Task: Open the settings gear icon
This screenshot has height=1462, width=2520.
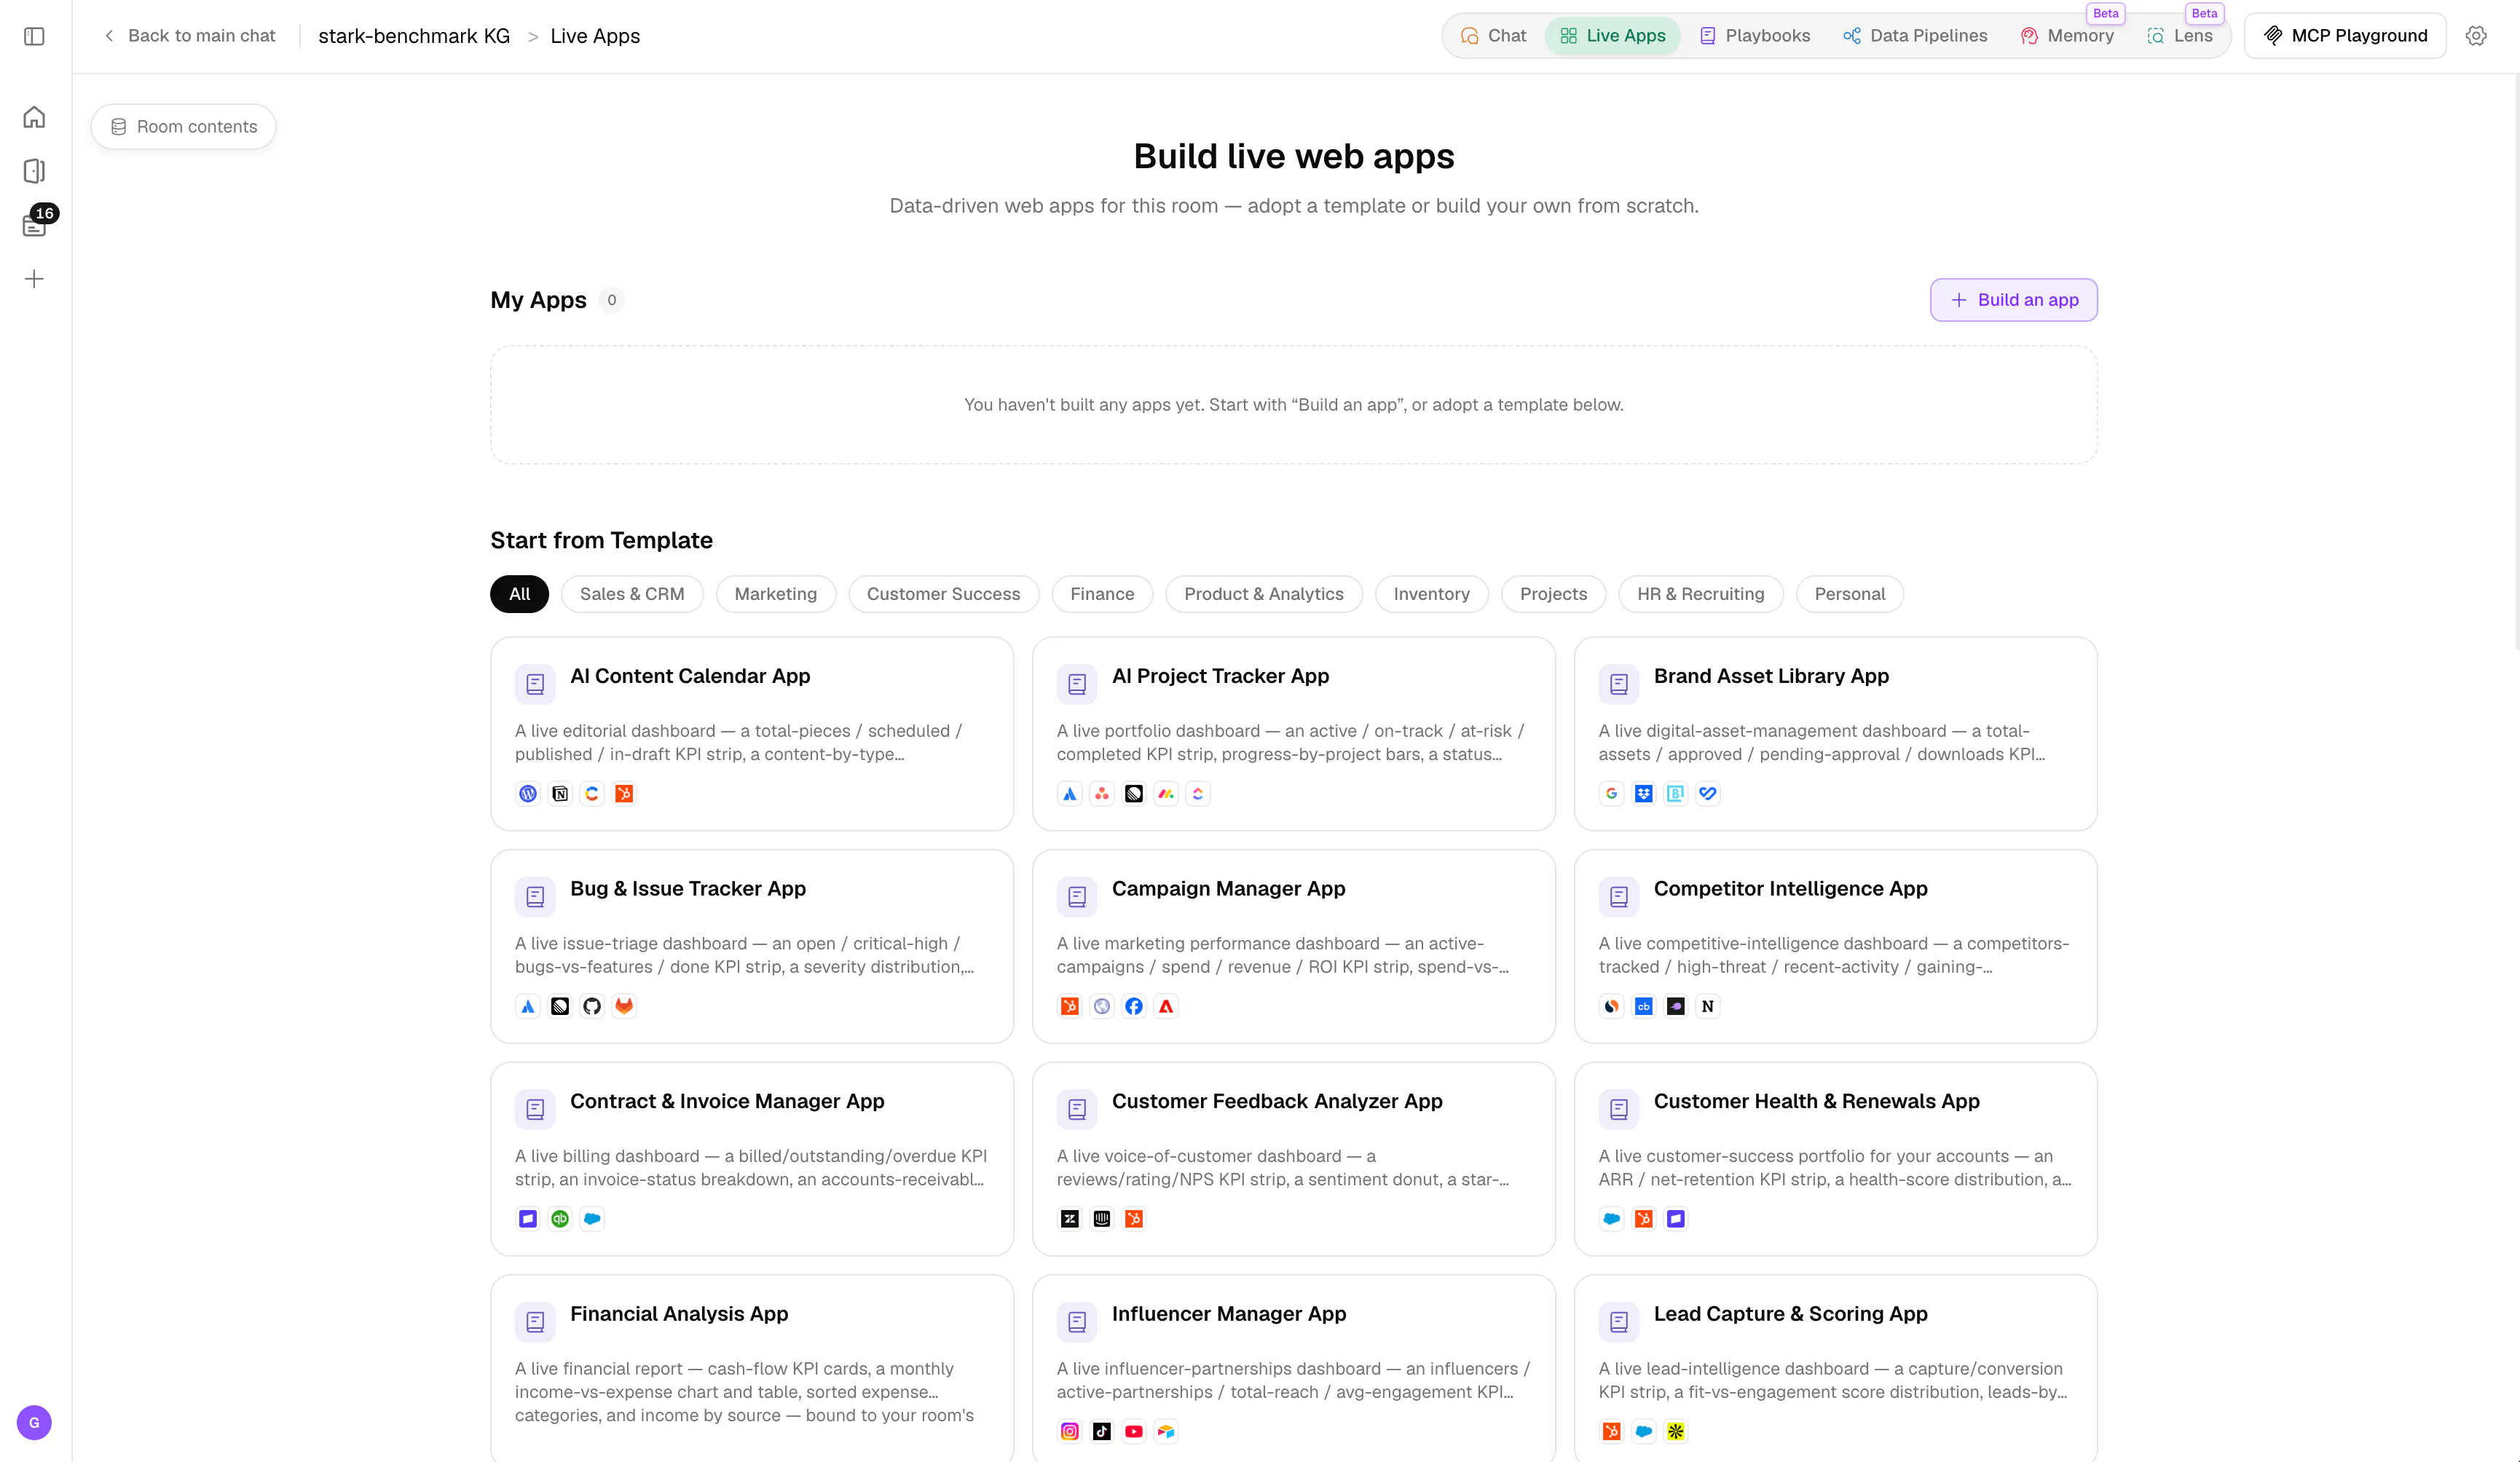Action: [2476, 36]
